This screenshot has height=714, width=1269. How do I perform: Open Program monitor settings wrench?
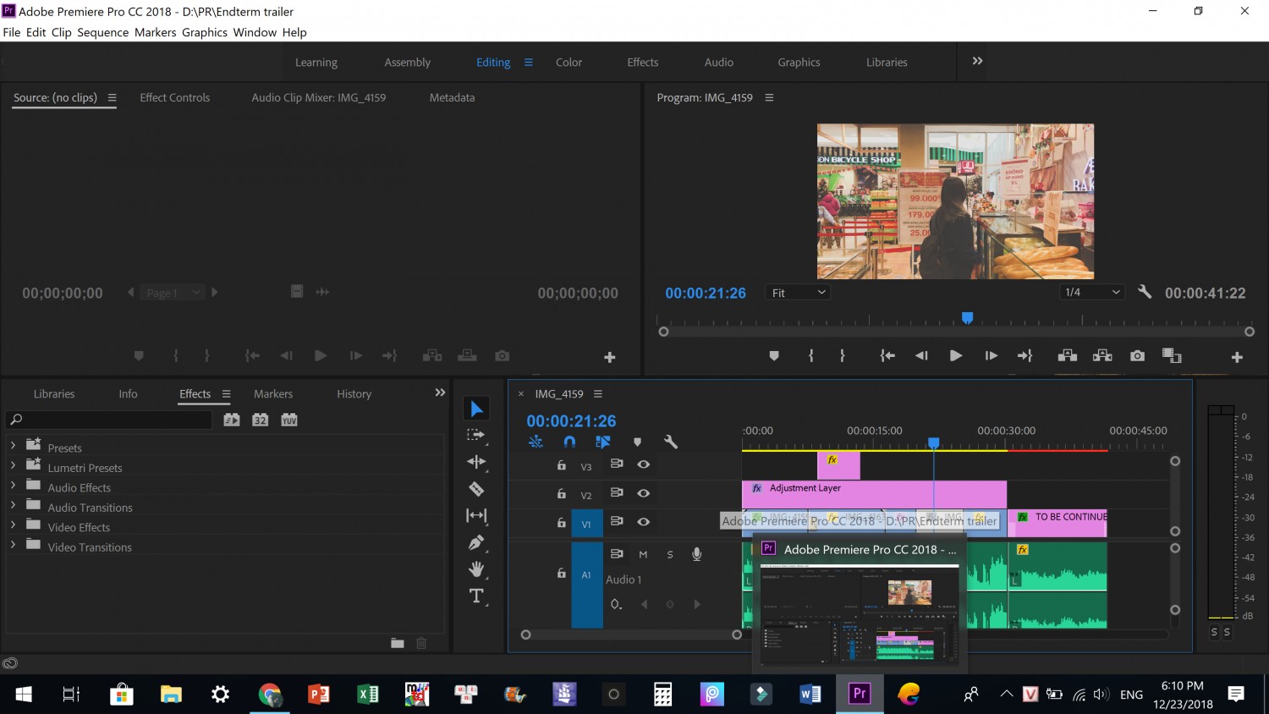point(1145,292)
